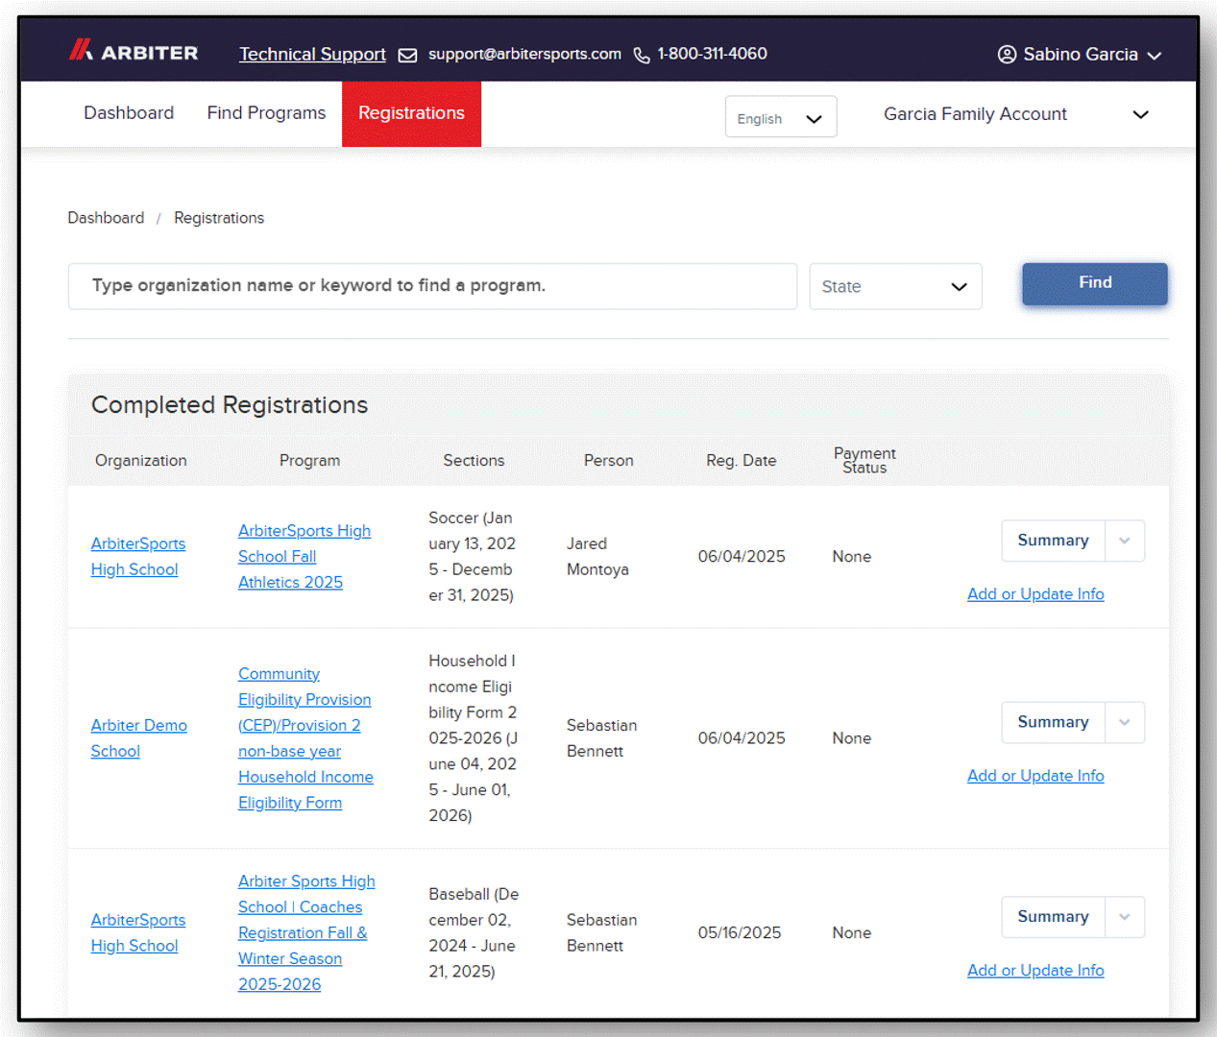Click the phone icon in header
Image resolution: width=1217 pixels, height=1037 pixels.
(642, 56)
